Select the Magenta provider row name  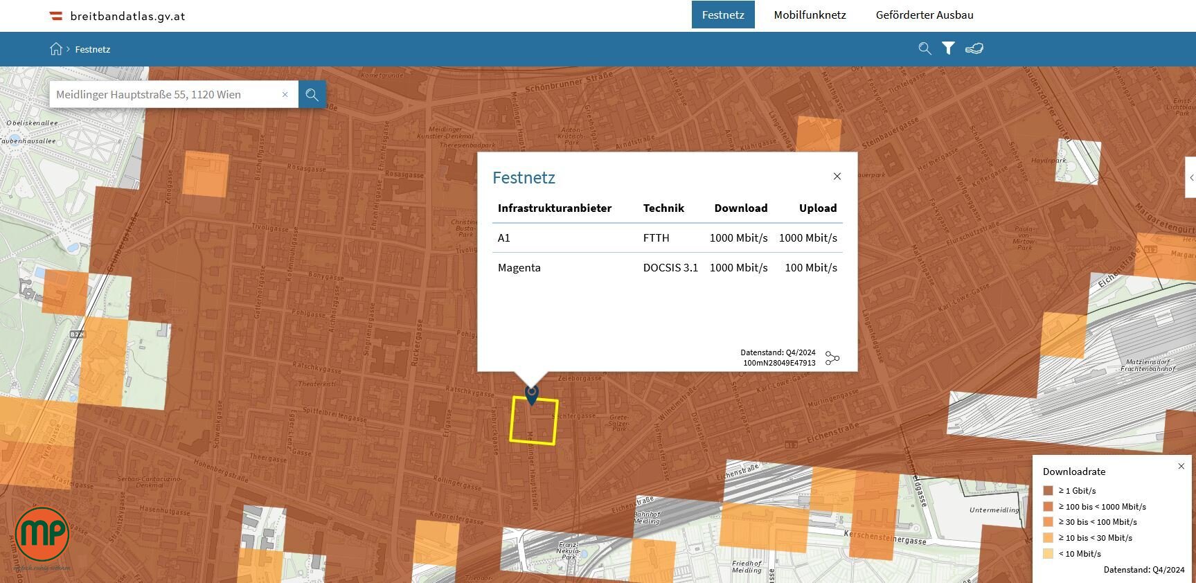coord(519,267)
